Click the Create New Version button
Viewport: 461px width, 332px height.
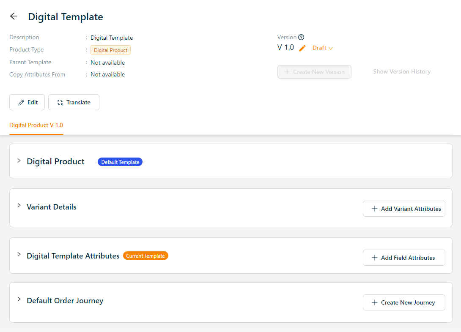tap(314, 72)
